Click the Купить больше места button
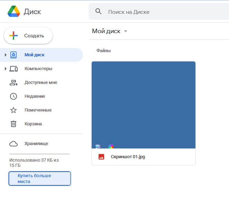229x202 pixels. (x=40, y=179)
